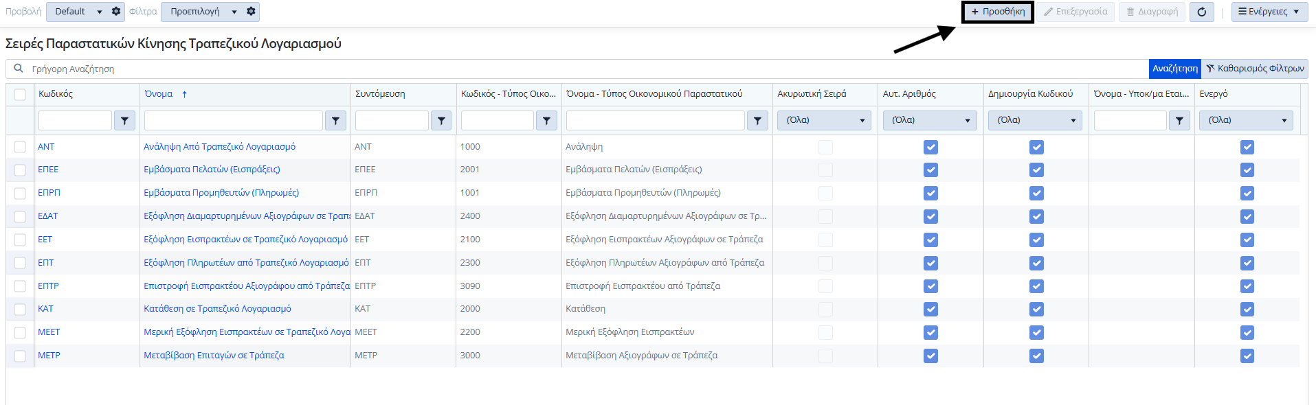Toggle Ενεργό checkbox in ΑΝΤ row
This screenshot has height=405, width=1316.
coord(1247,147)
